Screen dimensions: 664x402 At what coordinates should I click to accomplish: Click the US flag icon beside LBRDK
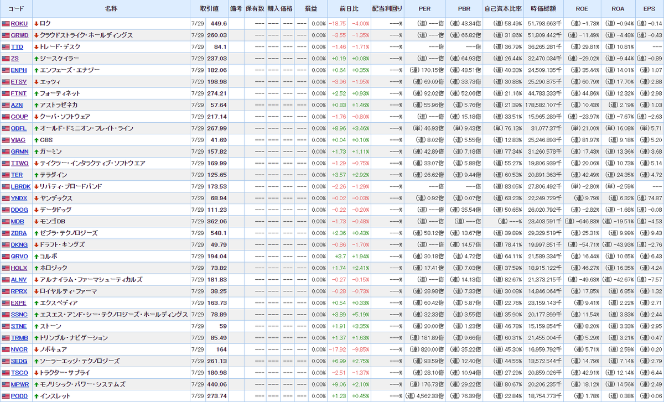pos(6,186)
